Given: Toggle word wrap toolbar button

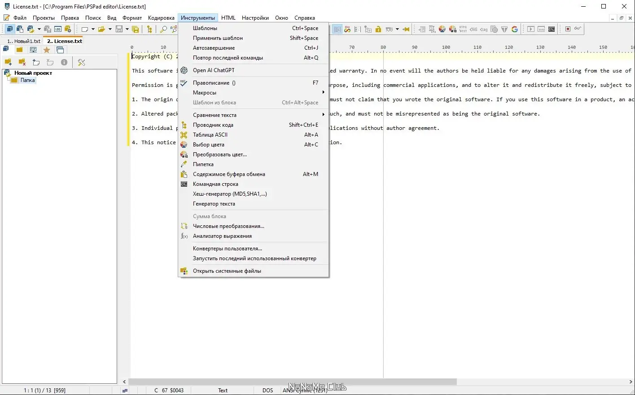Looking at the screenshot, I should 337,29.
